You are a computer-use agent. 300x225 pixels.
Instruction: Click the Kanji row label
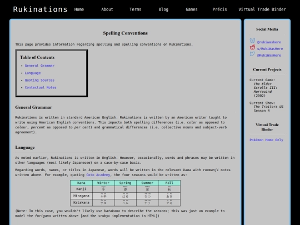[81, 189]
